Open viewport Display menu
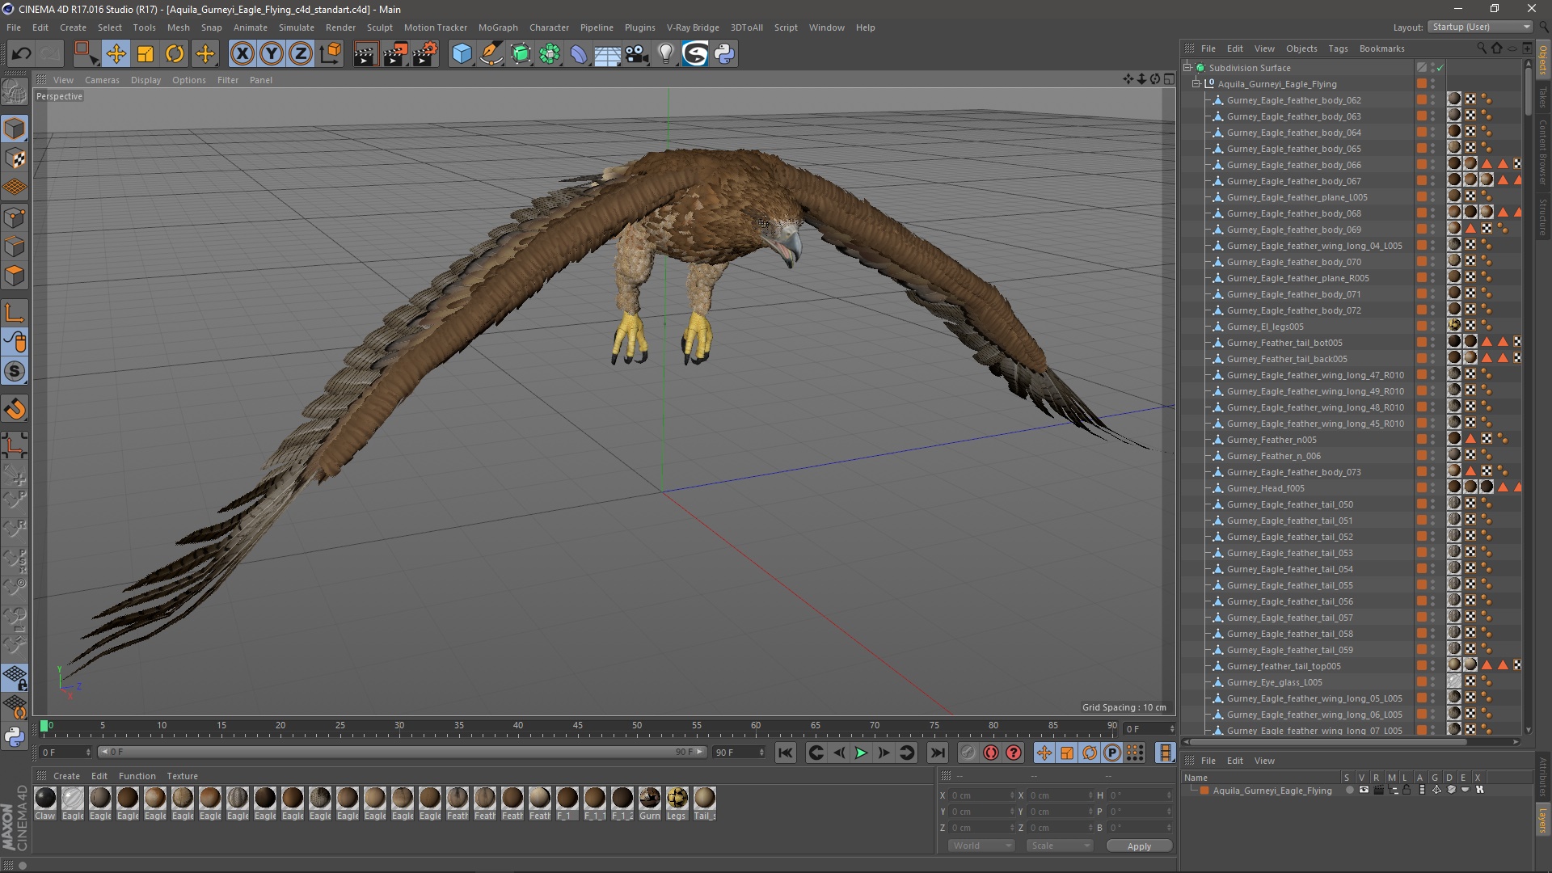 [x=145, y=80]
